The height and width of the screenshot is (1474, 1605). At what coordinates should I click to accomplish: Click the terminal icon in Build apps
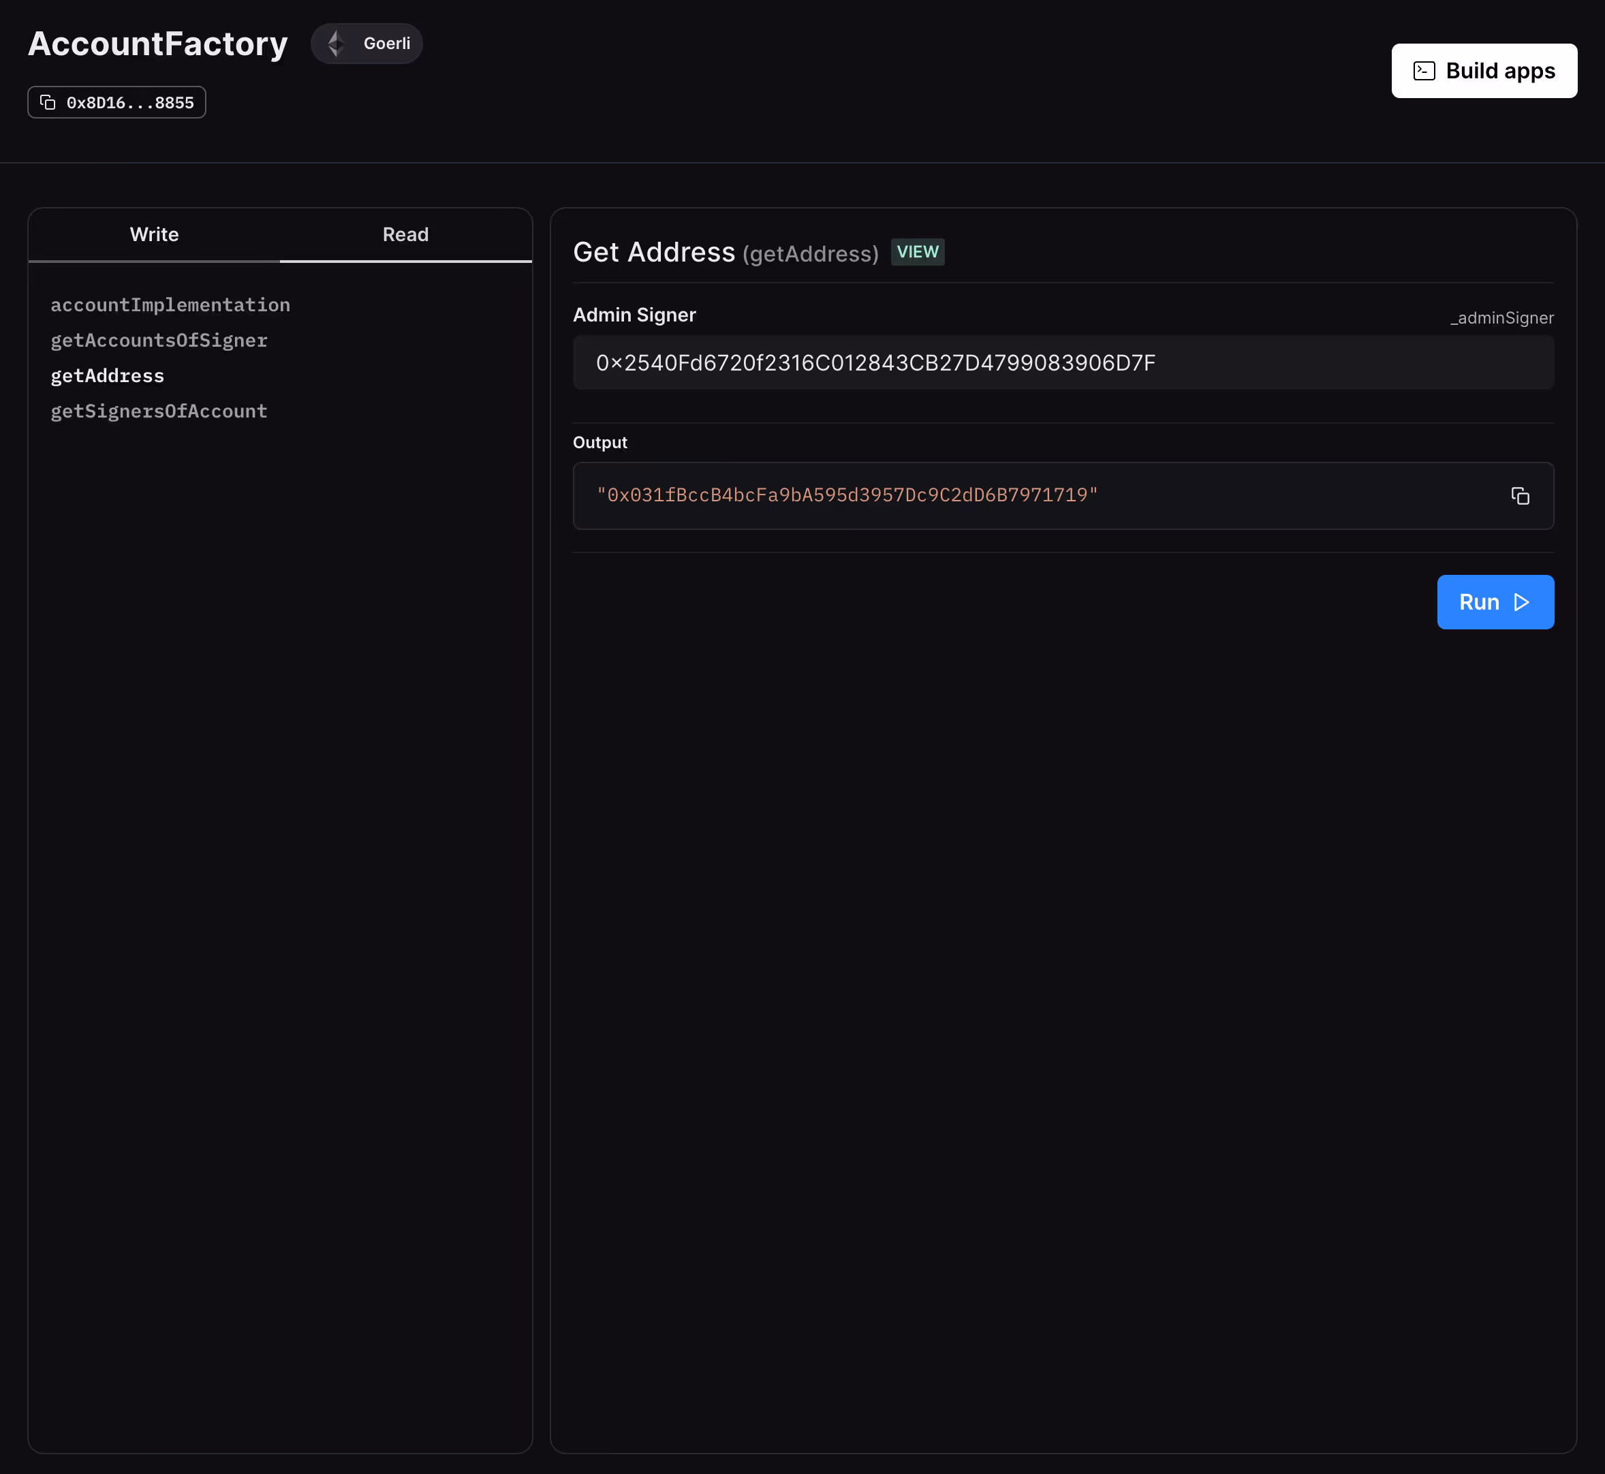(1424, 71)
